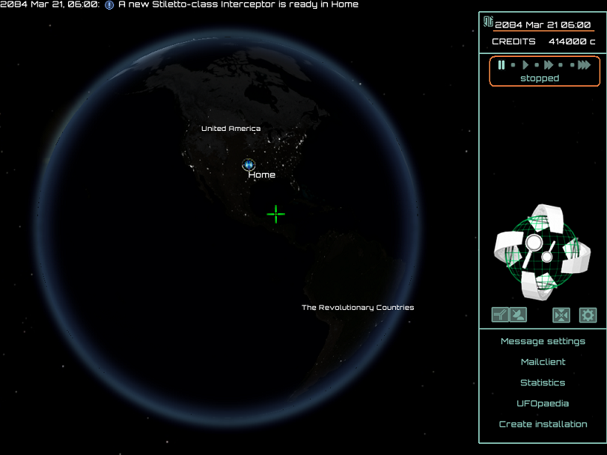607x455 pixels.
Task: Select the speed step dot after double arrow
Action: [x=560, y=65]
